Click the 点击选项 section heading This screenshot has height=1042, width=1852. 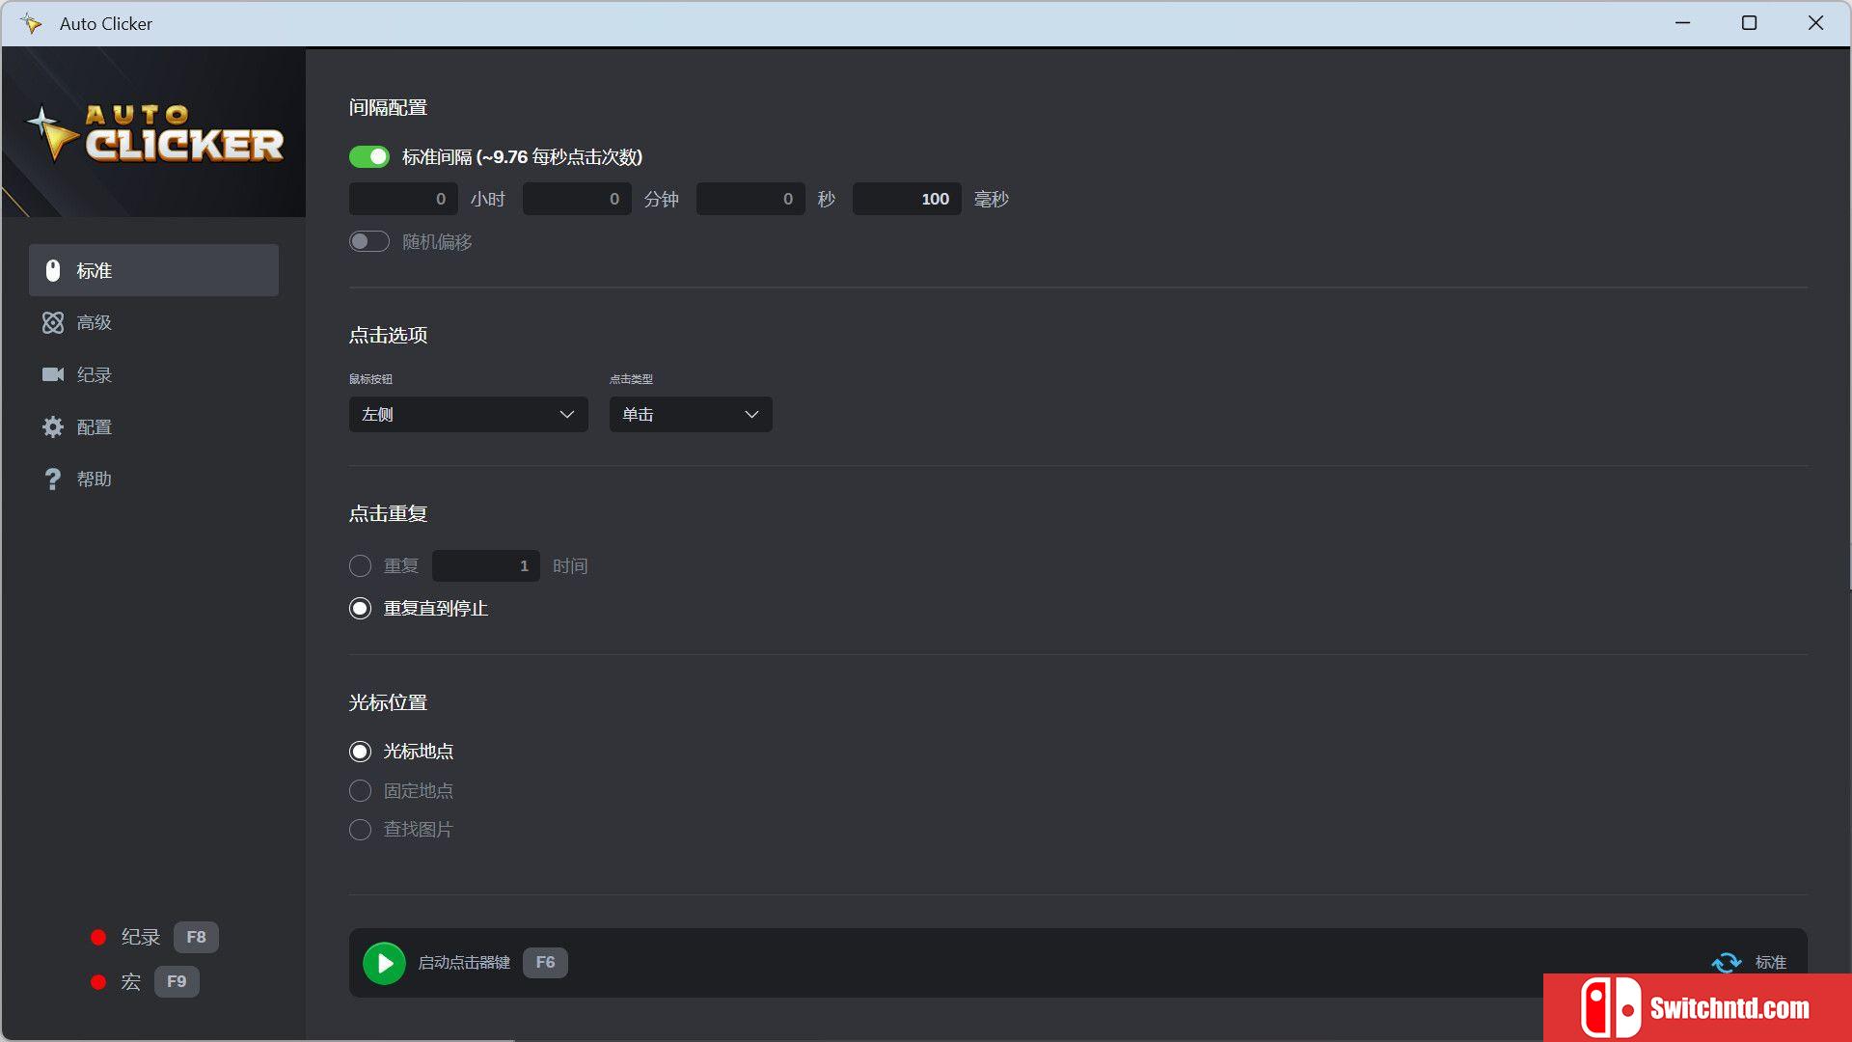pos(388,335)
